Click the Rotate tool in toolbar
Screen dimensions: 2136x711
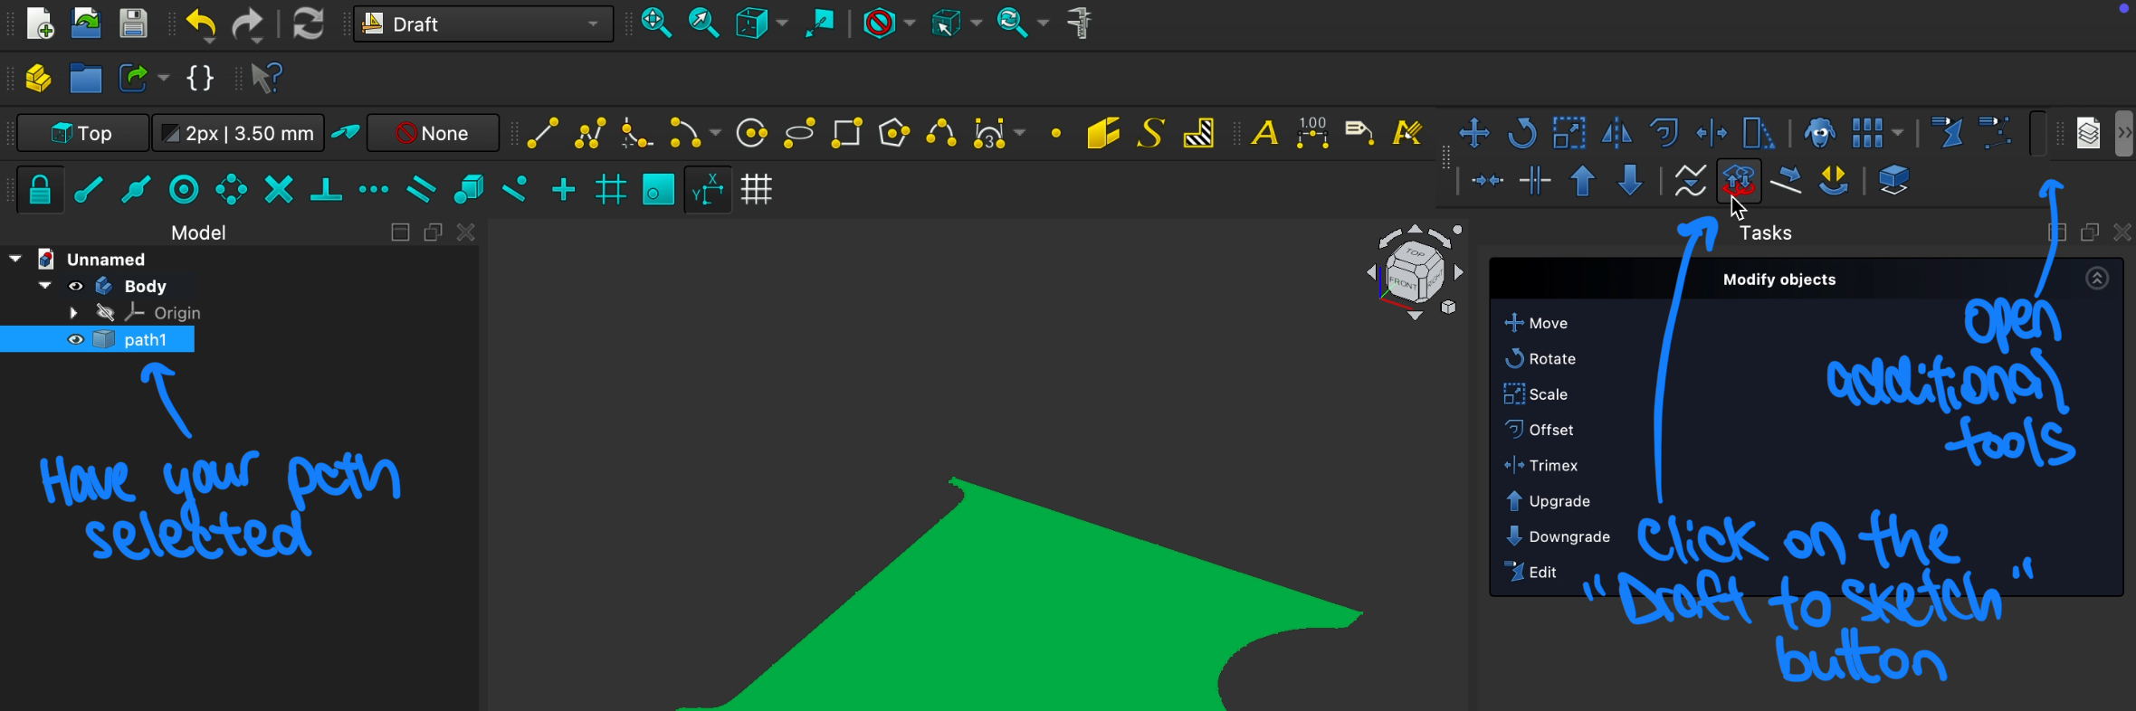[x=1521, y=134]
